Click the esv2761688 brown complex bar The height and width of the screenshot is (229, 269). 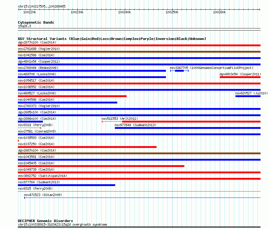click(x=139, y=52)
